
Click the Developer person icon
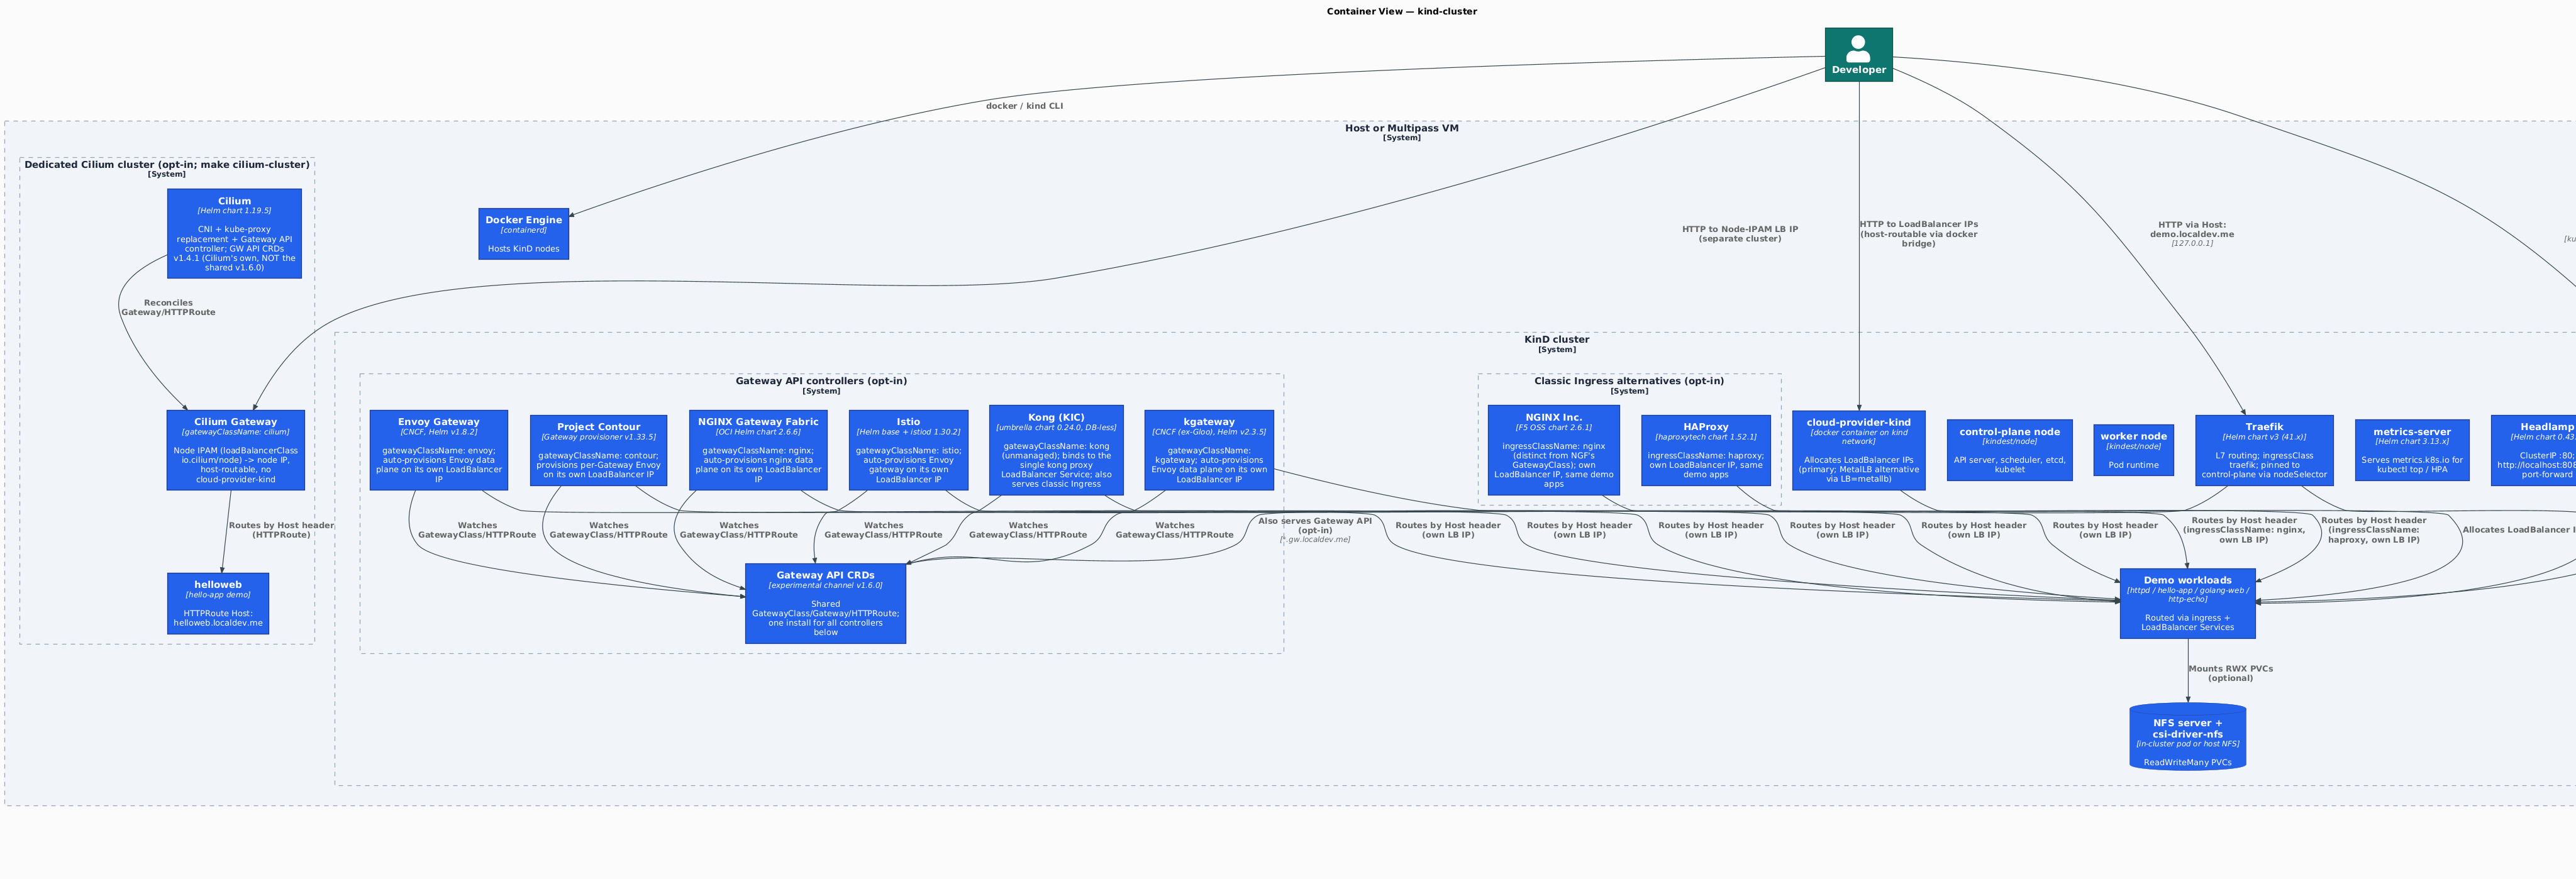1858,55
